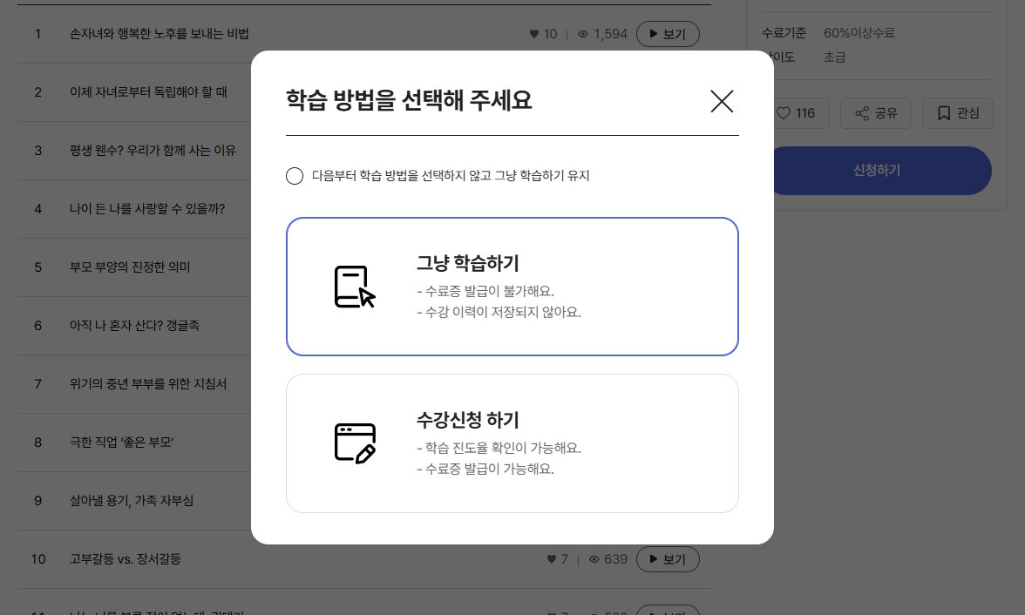The image size is (1025, 615).
Task: Click the eye view count 1,594 on lecture 1
Action: (x=602, y=34)
